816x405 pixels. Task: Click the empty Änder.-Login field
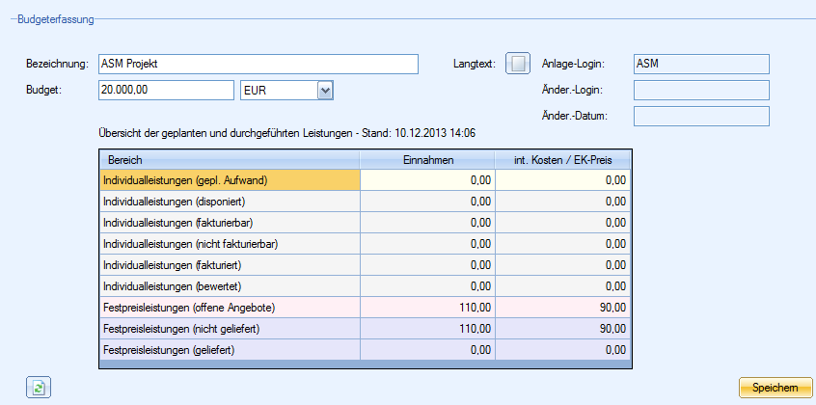click(x=701, y=90)
